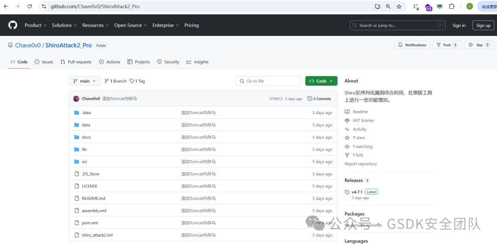
Task: Switch to the Actions tab
Action: coord(110,62)
